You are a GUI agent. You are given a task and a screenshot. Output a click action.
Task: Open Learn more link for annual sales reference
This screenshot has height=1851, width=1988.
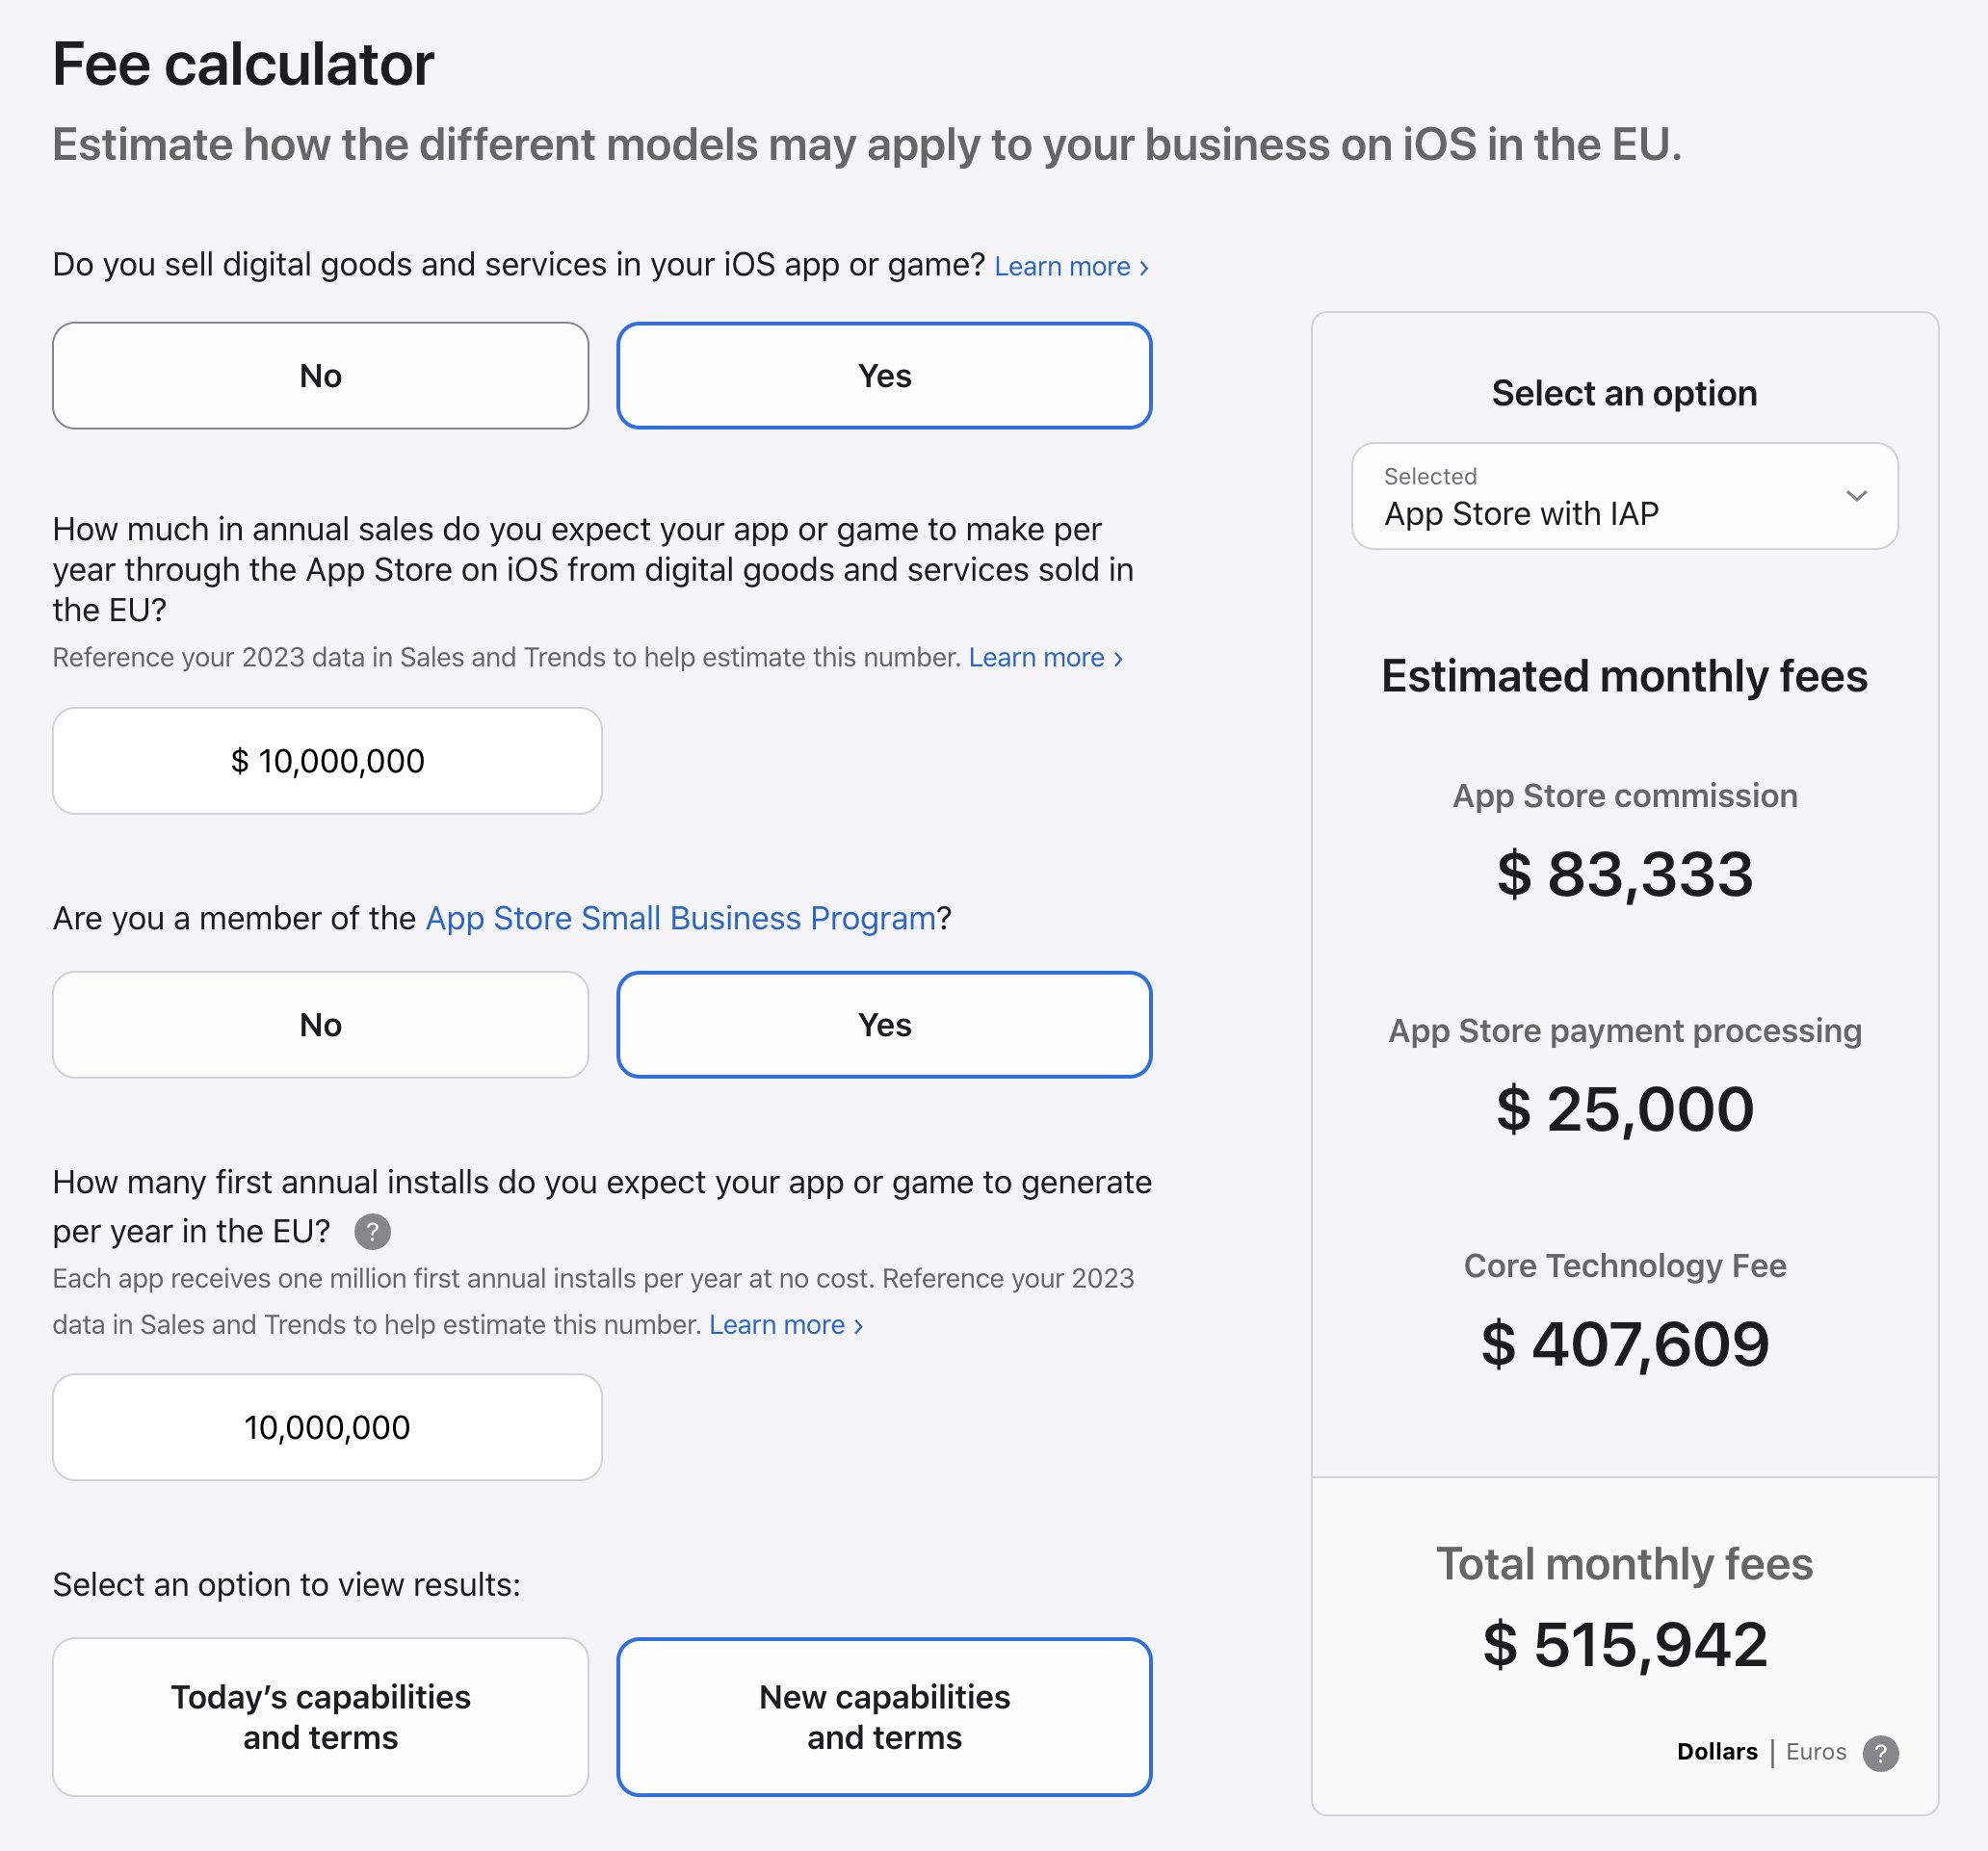tap(1045, 658)
